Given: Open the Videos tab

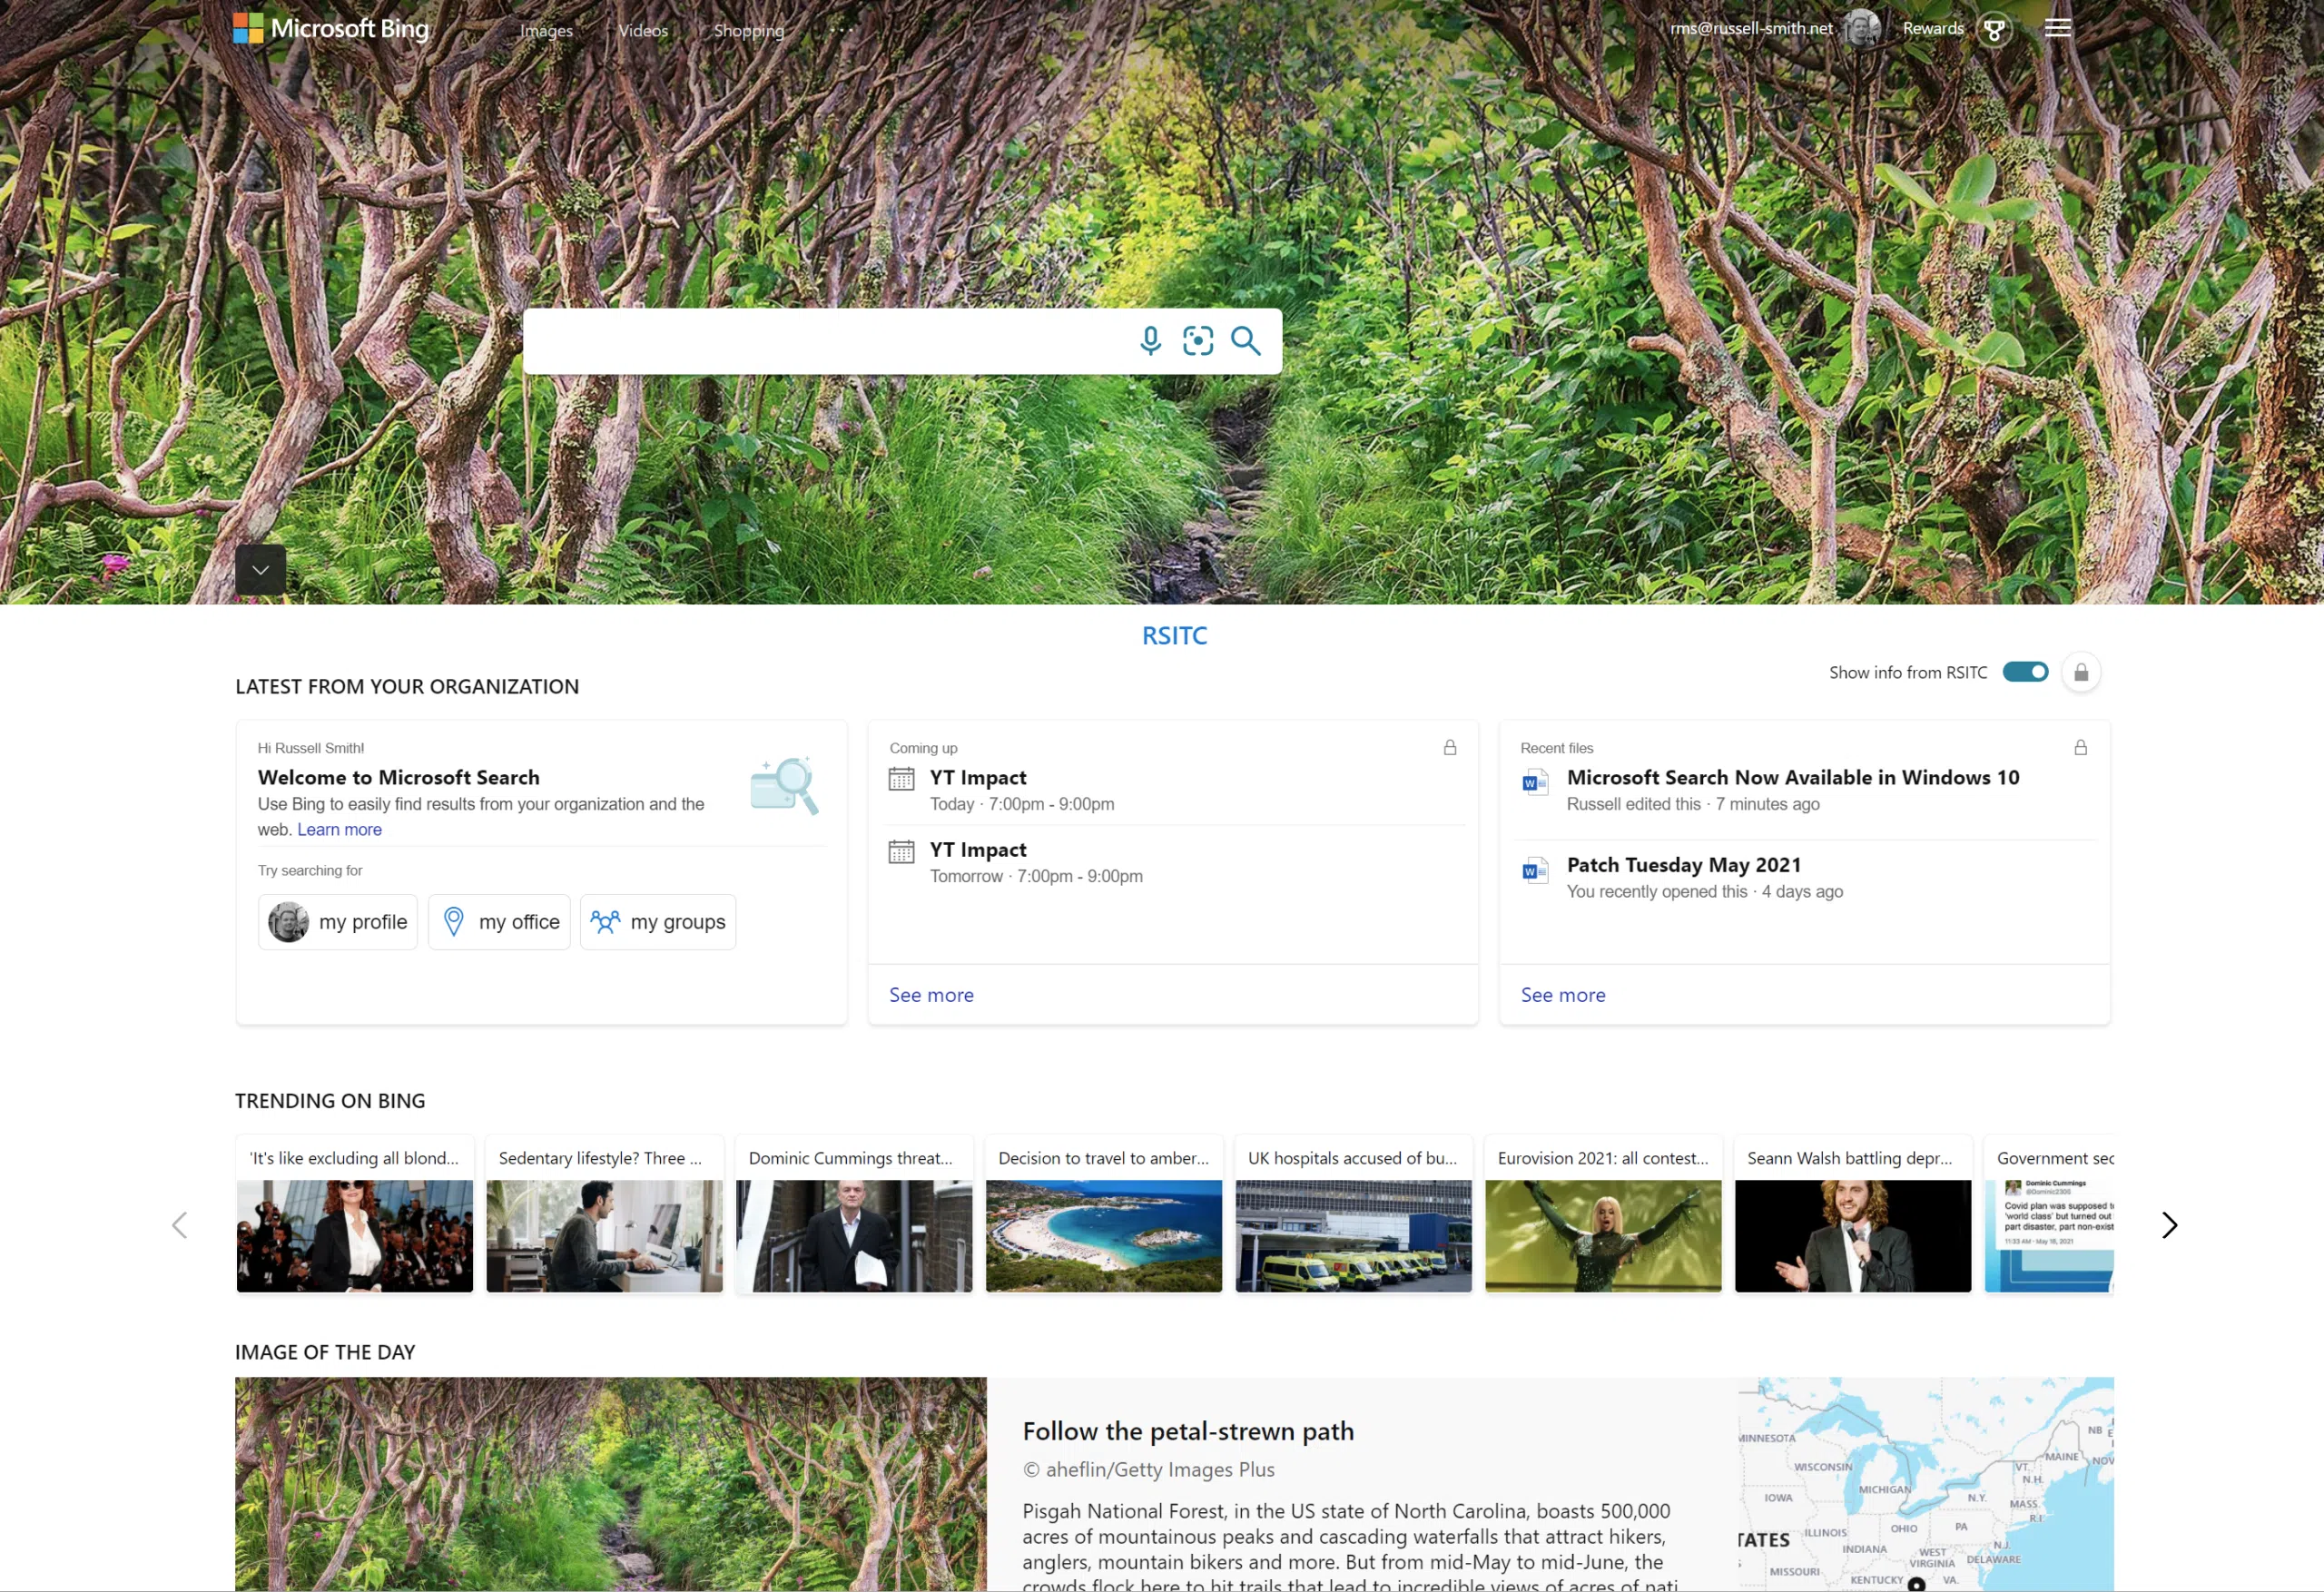Looking at the screenshot, I should [643, 30].
